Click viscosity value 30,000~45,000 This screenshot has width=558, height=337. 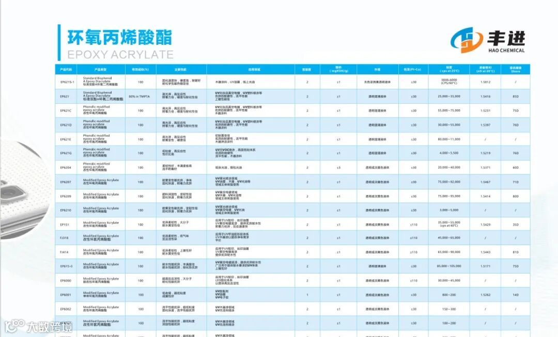click(449, 280)
